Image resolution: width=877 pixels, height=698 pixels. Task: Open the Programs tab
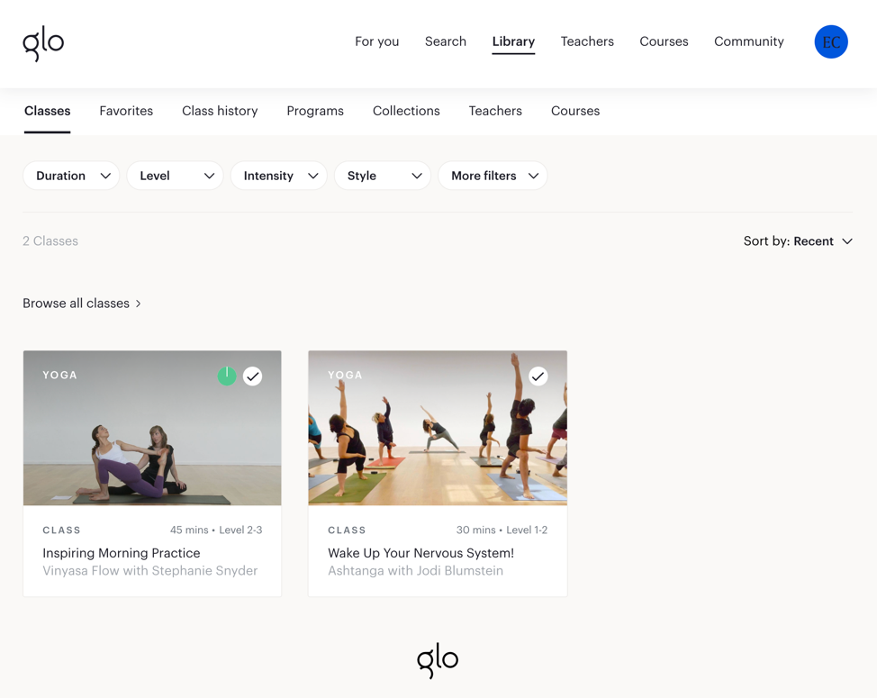pos(315,111)
